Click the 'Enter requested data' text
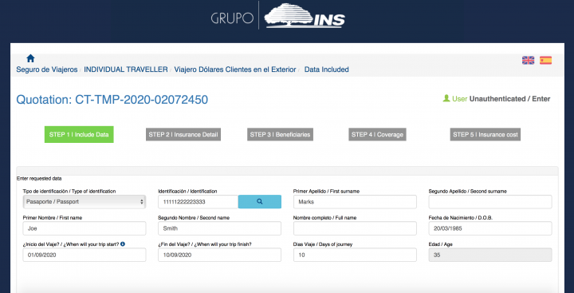Viewport: 574px width, 293px height. pyautogui.click(x=39, y=179)
